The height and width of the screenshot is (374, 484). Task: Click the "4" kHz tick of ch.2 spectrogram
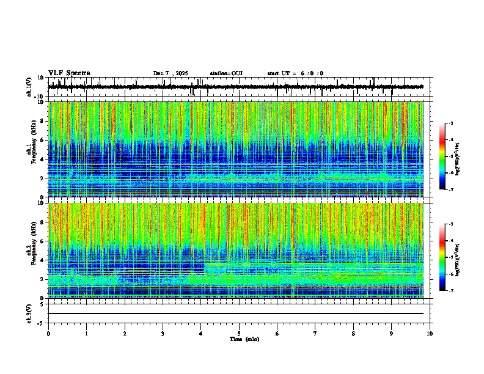pyautogui.click(x=42, y=260)
